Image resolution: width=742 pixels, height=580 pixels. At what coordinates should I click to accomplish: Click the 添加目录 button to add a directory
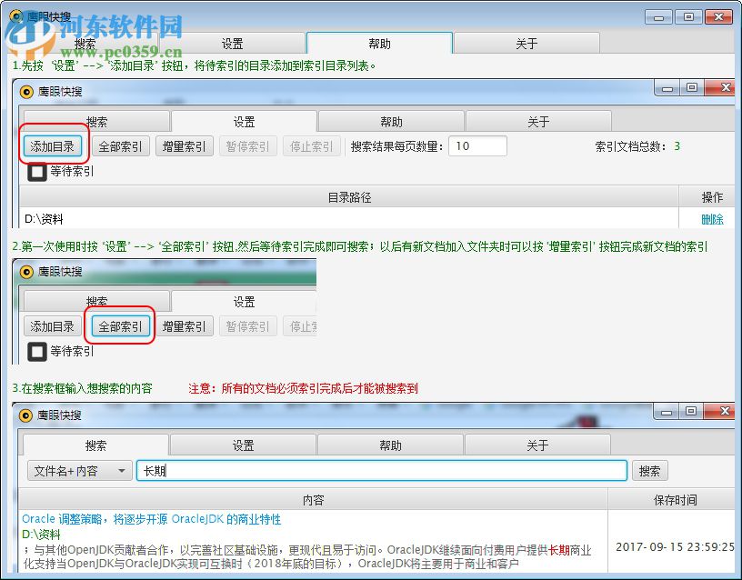click(52, 145)
